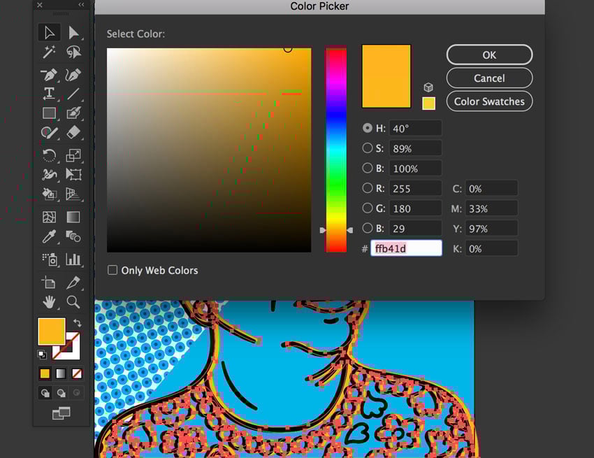Collapse the toolbar with double chevron
The width and height of the screenshot is (594, 458).
point(81,5)
